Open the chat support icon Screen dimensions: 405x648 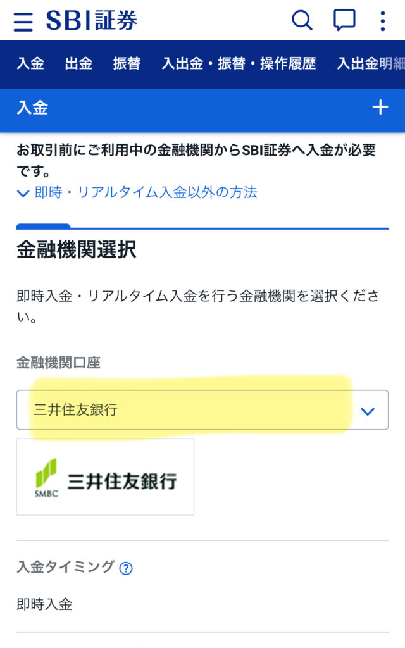pyautogui.click(x=344, y=21)
